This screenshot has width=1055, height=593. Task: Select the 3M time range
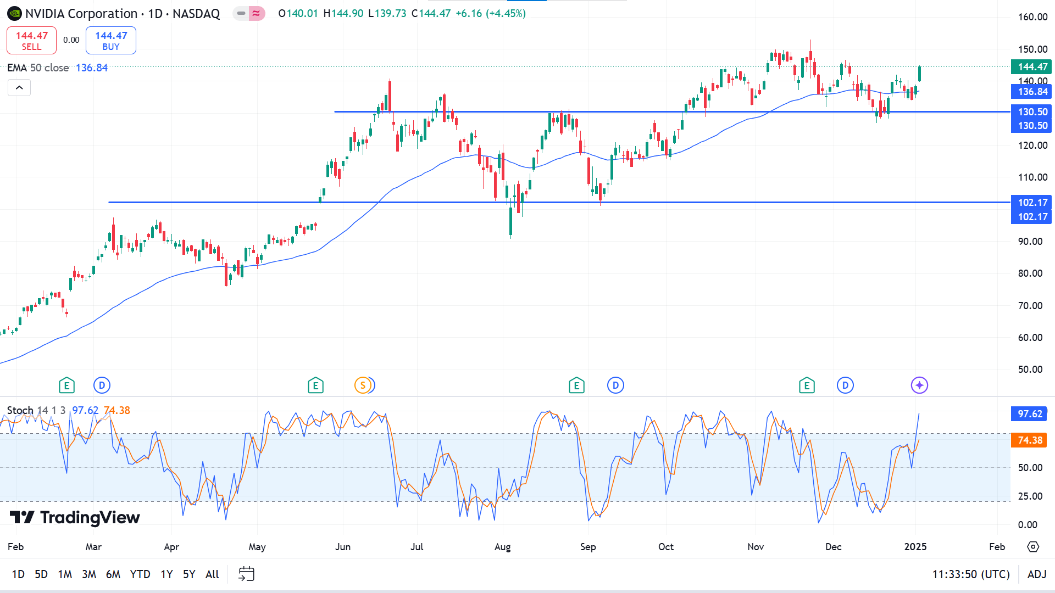pos(89,574)
